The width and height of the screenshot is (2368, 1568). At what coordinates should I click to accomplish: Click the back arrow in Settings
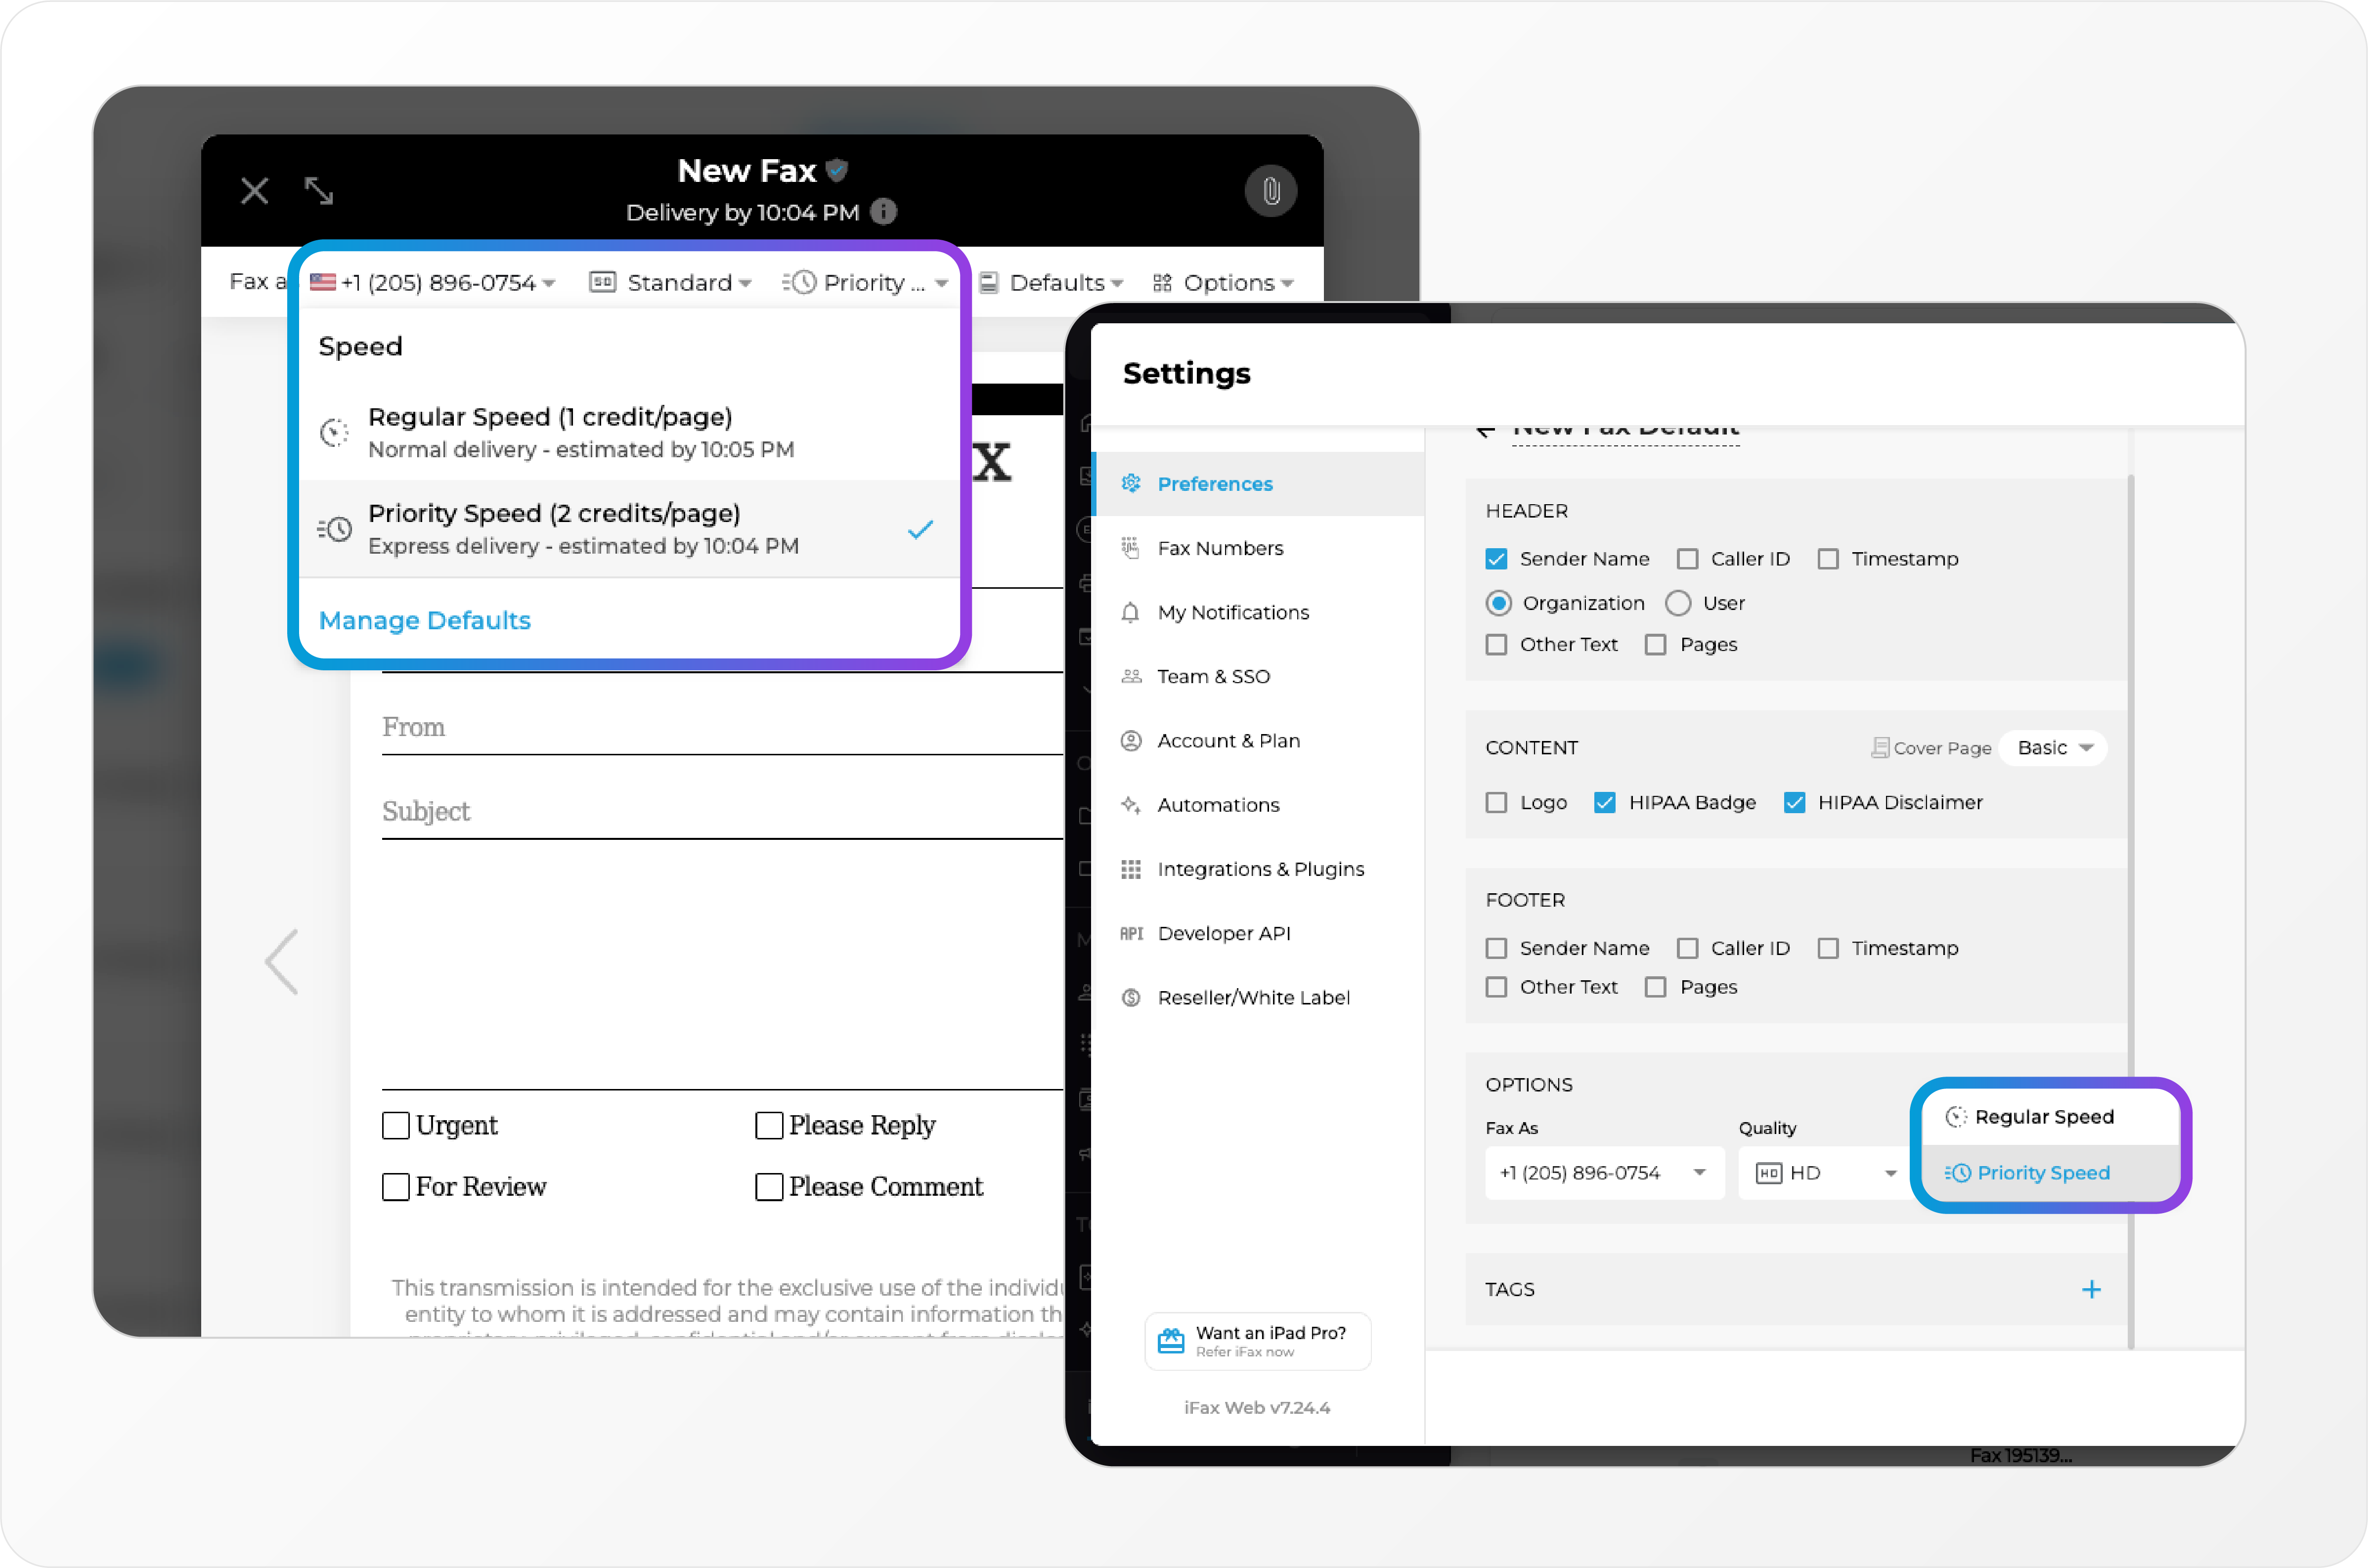click(1485, 431)
